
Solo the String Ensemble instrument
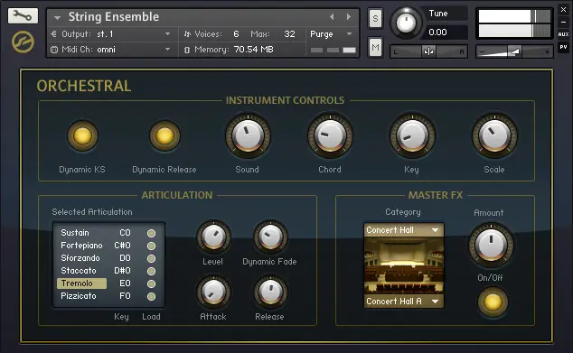click(375, 19)
